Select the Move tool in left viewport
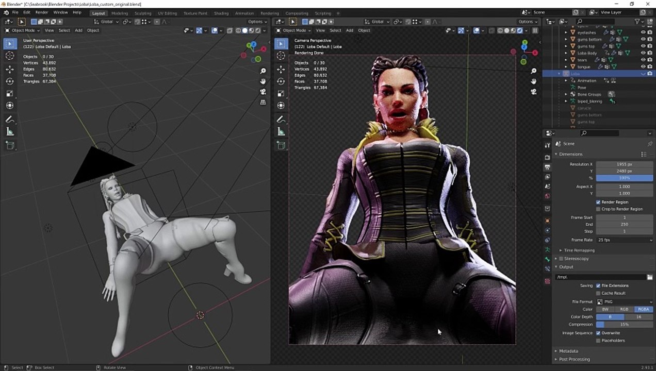The height and width of the screenshot is (371, 656). 10,69
